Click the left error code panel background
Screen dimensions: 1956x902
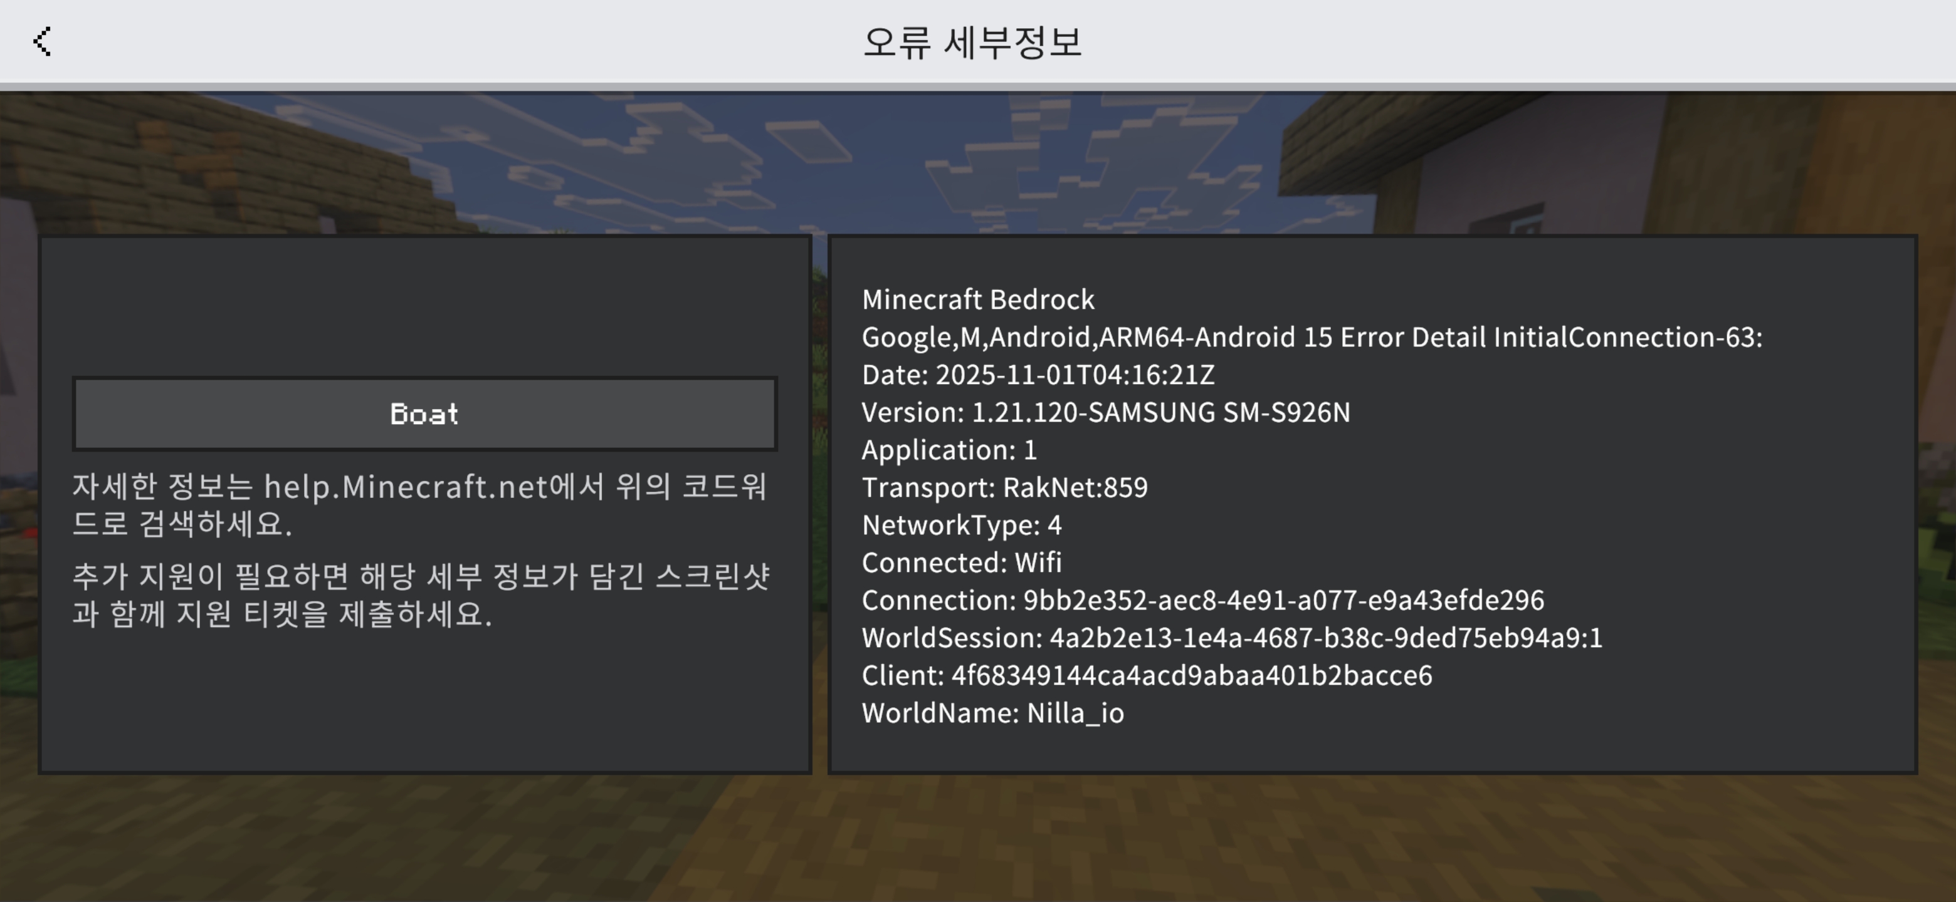pos(424,698)
